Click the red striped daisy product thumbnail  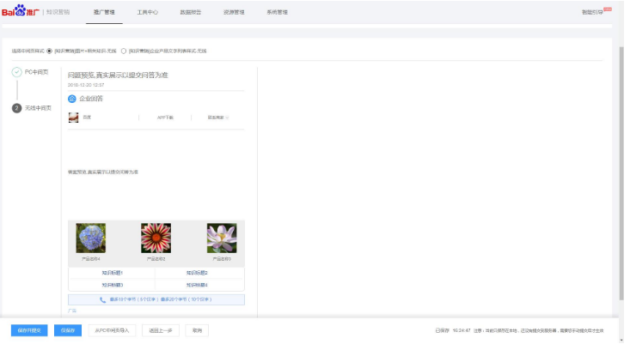tap(156, 238)
